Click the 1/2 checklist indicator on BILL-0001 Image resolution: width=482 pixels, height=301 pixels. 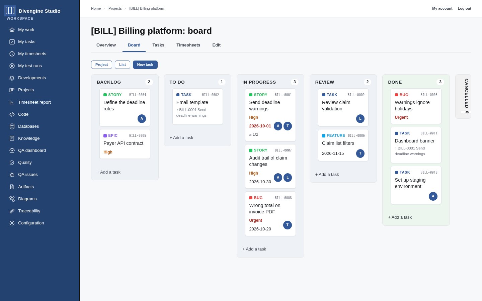[x=254, y=134]
